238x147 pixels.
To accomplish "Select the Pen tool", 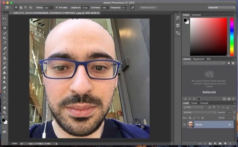I will pyautogui.click(x=4, y=88).
